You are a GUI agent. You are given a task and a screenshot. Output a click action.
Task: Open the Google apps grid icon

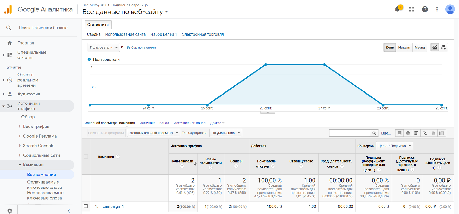[x=412, y=9]
